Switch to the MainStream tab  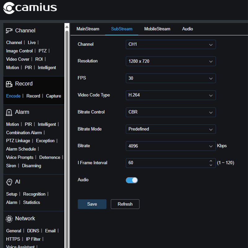click(x=88, y=29)
